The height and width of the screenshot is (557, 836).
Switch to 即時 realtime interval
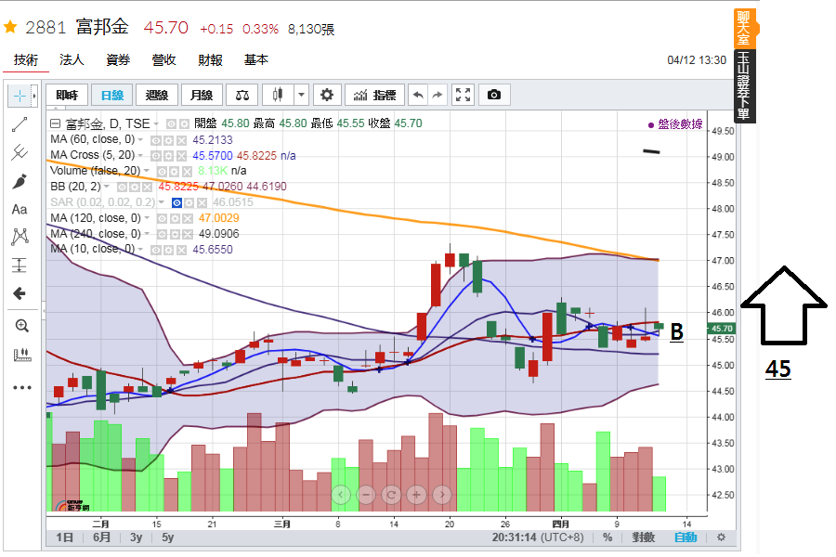pos(67,96)
